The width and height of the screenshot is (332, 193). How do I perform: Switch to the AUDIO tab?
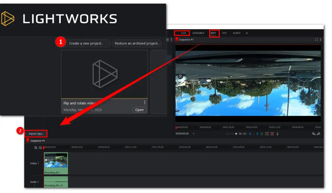236,33
